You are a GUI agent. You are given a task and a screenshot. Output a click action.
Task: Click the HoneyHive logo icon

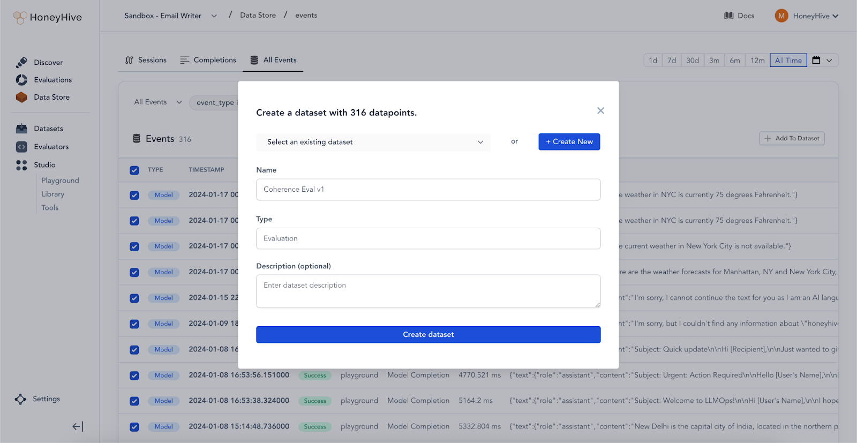(x=20, y=18)
